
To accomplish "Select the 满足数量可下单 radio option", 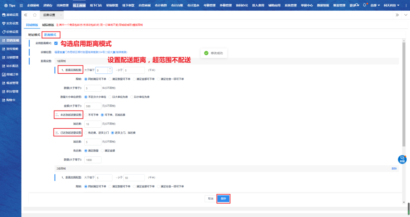I will pyautogui.click(x=110, y=79).
